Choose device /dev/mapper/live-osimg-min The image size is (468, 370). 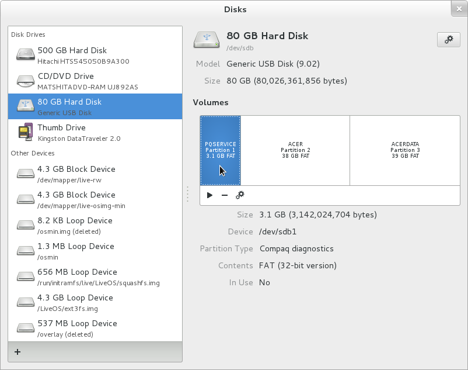(x=81, y=206)
